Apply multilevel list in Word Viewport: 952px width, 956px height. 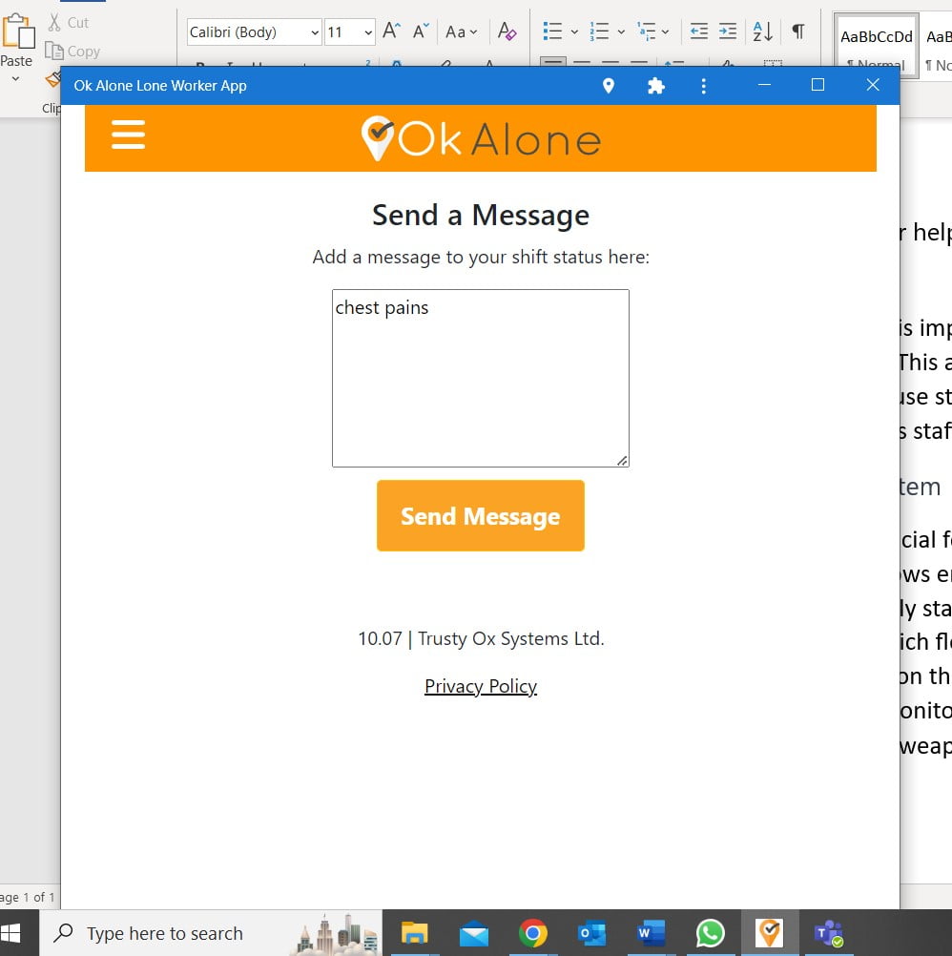coord(646,31)
